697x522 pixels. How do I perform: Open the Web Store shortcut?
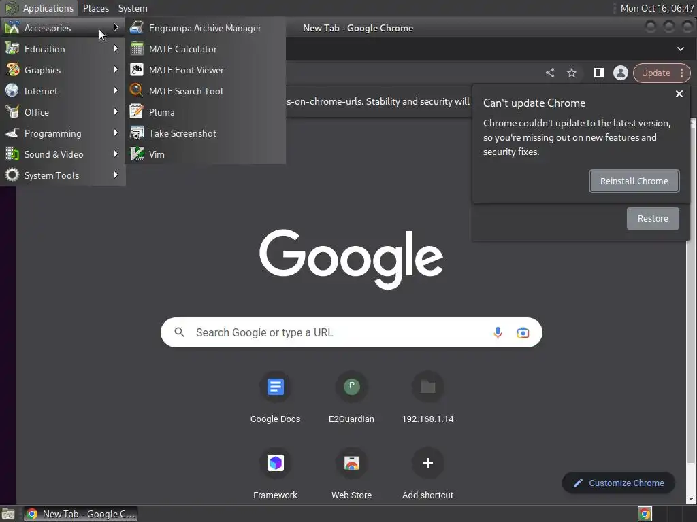[352, 473]
